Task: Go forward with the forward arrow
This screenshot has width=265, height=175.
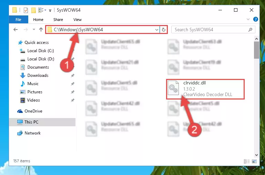Action: pyautogui.click(x=26, y=30)
